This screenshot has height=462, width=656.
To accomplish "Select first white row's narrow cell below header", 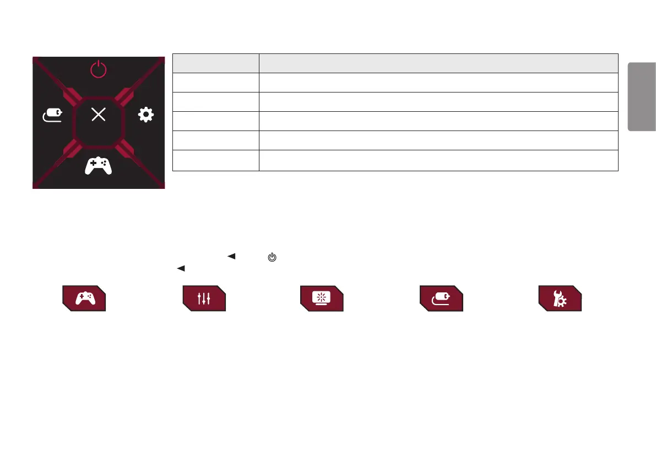I will coord(216,83).
